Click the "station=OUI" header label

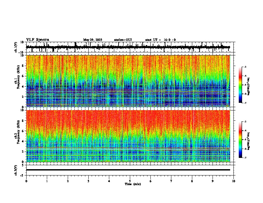(123, 40)
